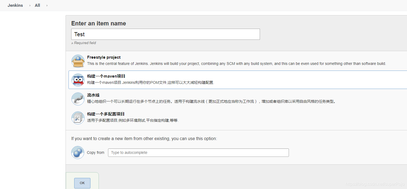Click the 流水线 description sentence
This screenshot has width=407, height=189.
211,101
